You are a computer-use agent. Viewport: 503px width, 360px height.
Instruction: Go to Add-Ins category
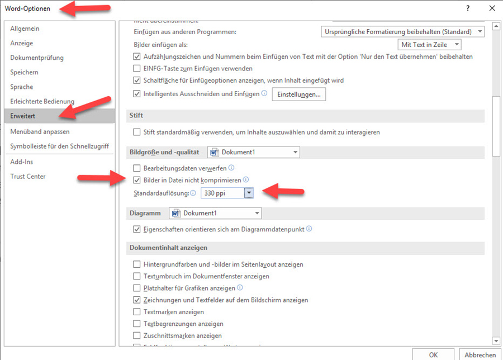[x=60, y=162]
